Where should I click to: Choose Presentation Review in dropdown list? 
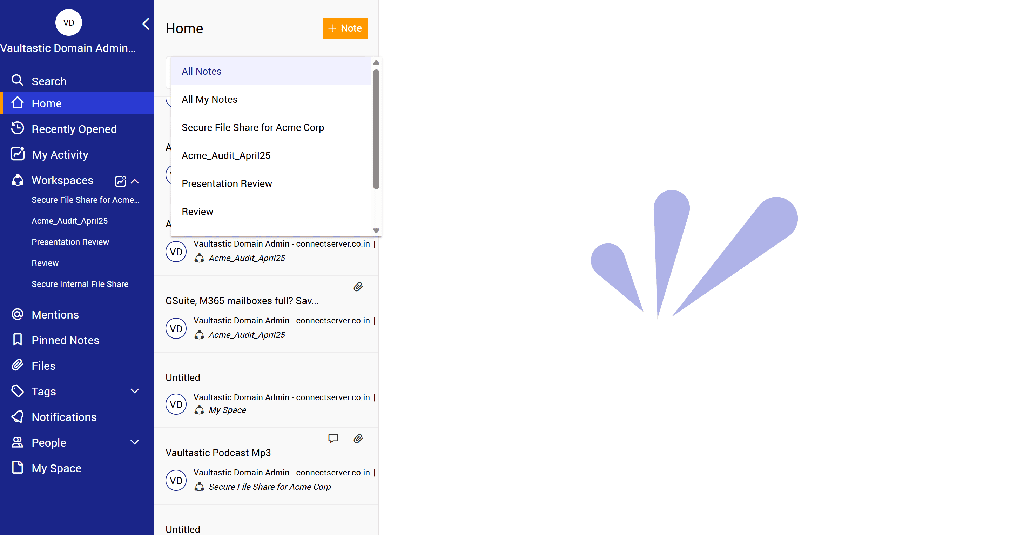click(227, 183)
